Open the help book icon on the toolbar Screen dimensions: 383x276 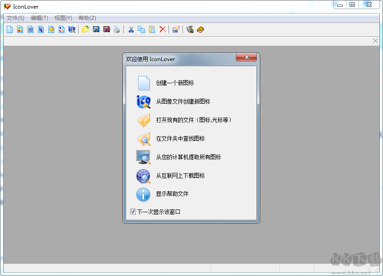coord(200,29)
